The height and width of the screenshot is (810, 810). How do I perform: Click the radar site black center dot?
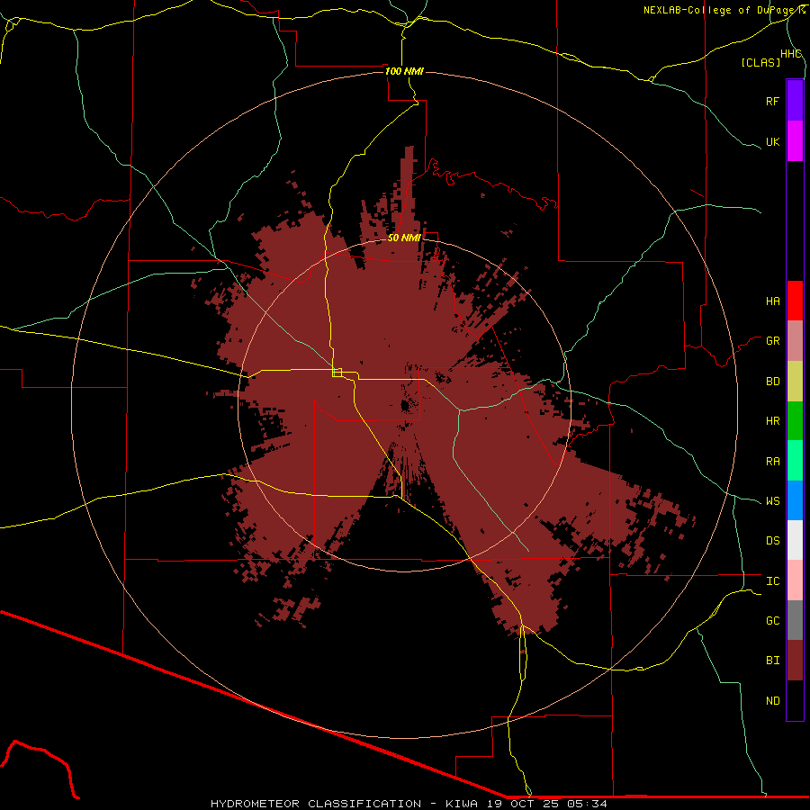[405, 406]
